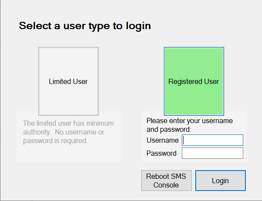The image size is (262, 201).
Task: Choose the green Registered User tile
Action: pos(194,81)
